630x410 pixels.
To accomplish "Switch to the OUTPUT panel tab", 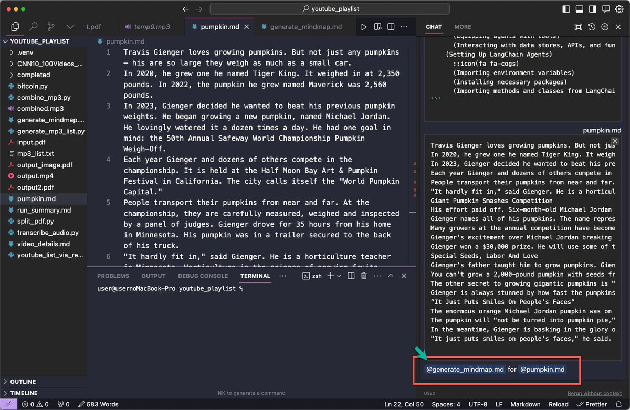I will 153,276.
